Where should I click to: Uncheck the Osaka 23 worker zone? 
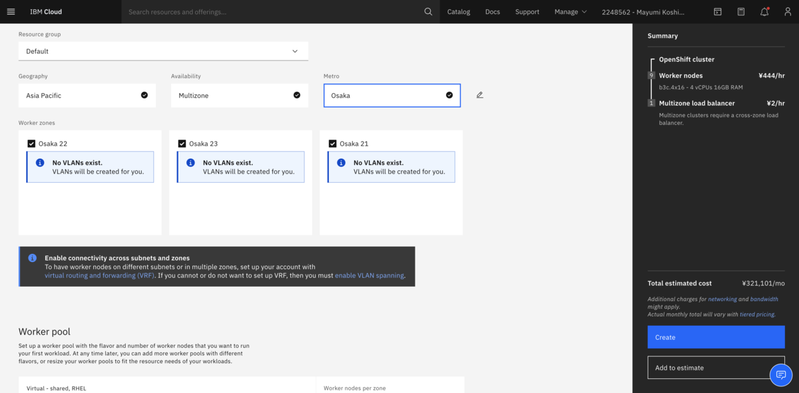click(182, 143)
